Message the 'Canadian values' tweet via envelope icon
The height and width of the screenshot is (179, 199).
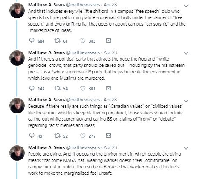(x=108, y=136)
